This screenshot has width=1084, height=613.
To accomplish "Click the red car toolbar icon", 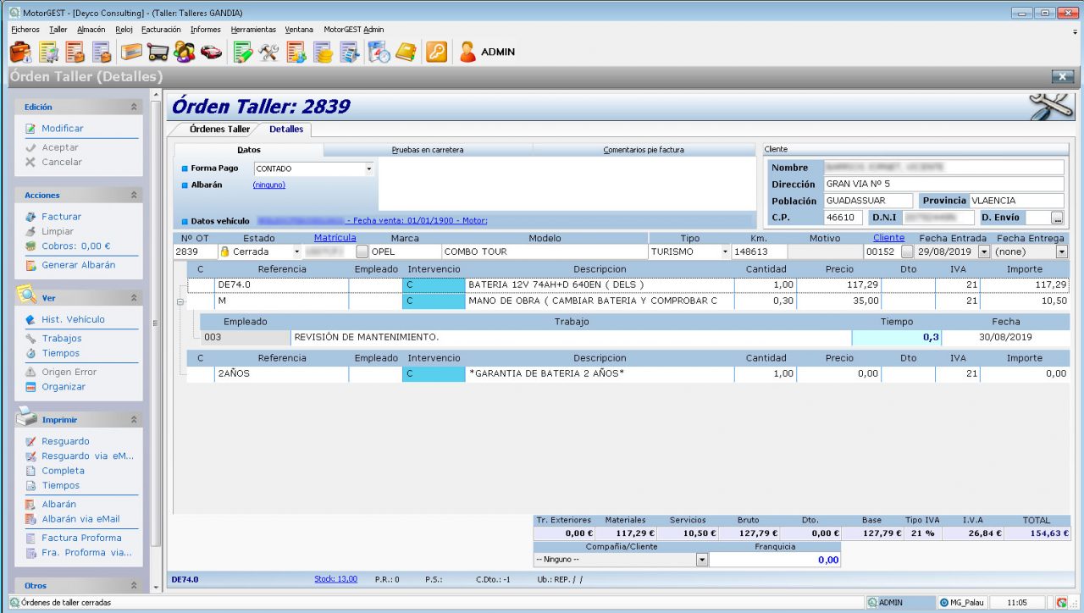I will (x=211, y=52).
